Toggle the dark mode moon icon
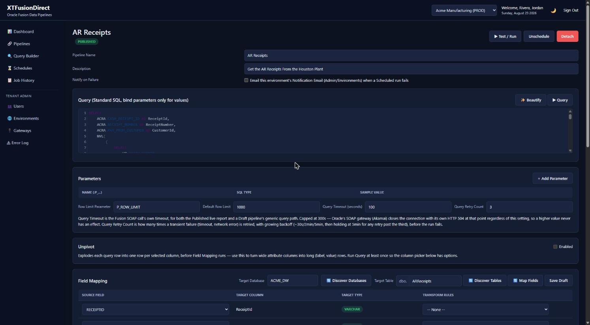This screenshot has width=590, height=325. (x=553, y=11)
